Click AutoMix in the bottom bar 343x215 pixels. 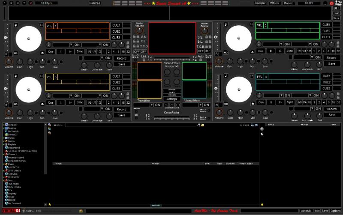[306, 211]
